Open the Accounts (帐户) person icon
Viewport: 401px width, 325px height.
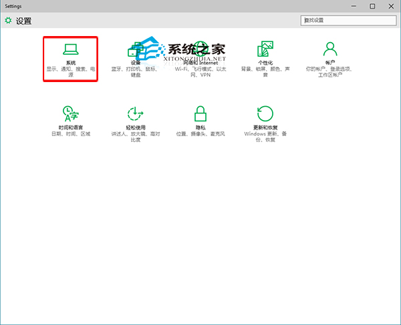click(x=330, y=49)
